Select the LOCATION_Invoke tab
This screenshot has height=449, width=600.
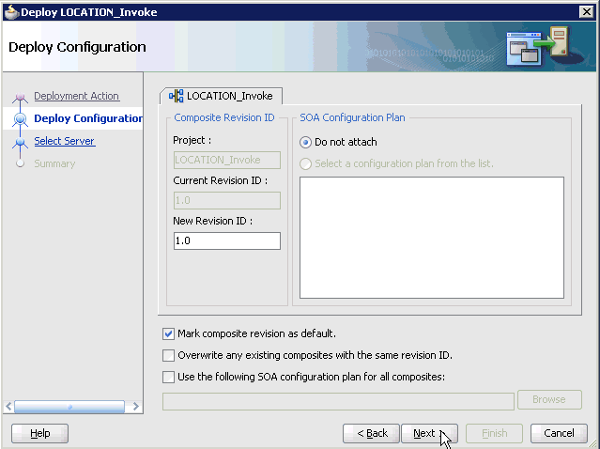tap(222, 96)
